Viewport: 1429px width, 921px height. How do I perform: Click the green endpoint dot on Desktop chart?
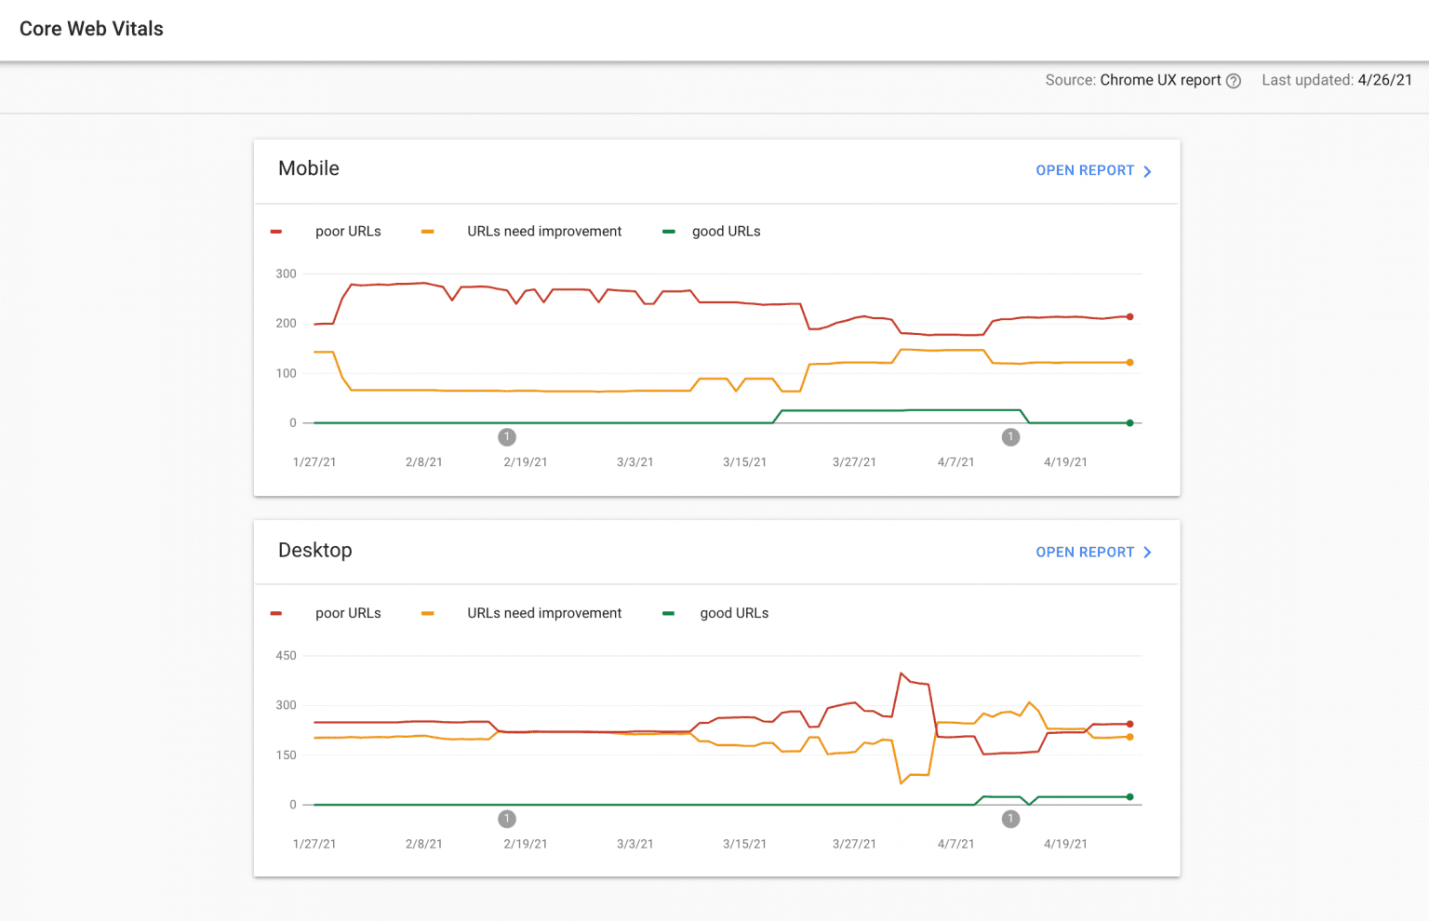click(x=1130, y=797)
